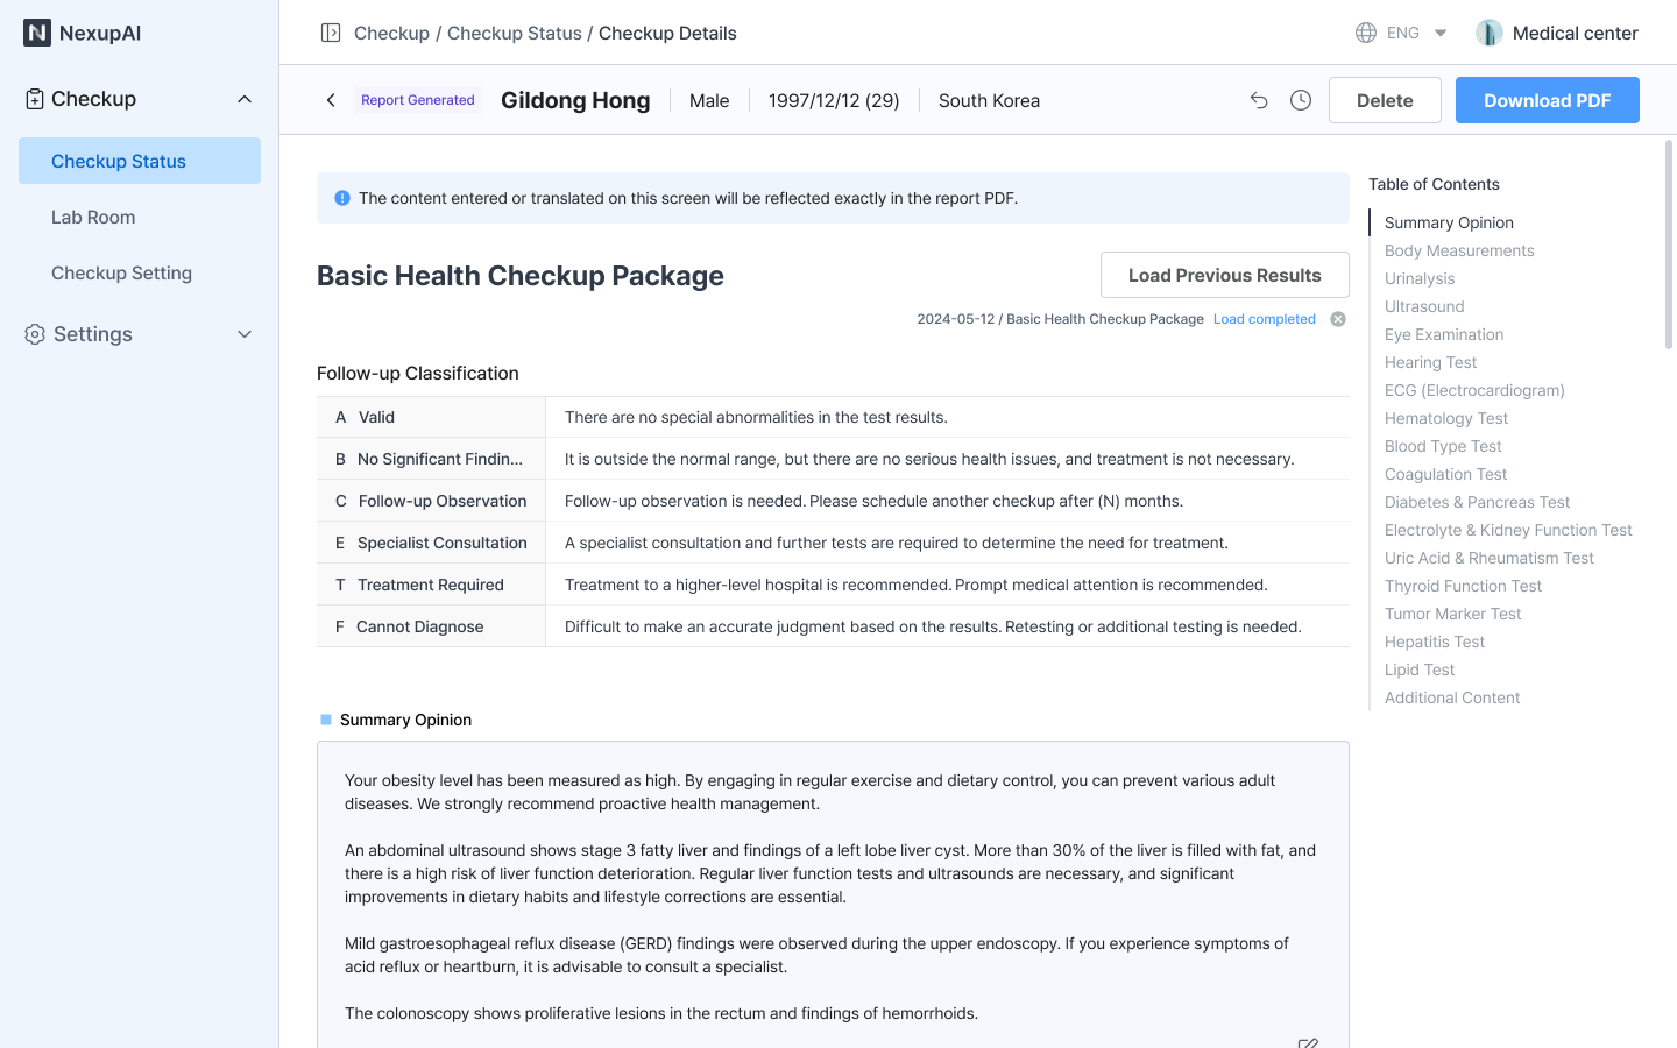Image resolution: width=1677 pixels, height=1048 pixels.
Task: Click the Download PDF button
Action: pyautogui.click(x=1547, y=101)
